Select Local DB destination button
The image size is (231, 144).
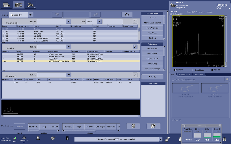tap(20, 126)
